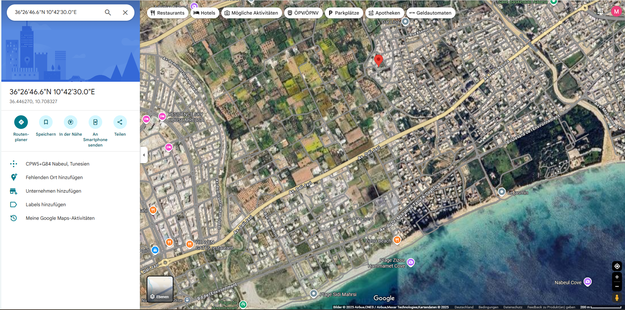This screenshot has height=310, width=625.
Task: Filter by Geldautomaten chip
Action: (x=430, y=13)
